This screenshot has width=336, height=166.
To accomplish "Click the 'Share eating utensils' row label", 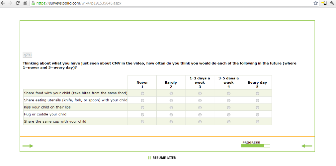I will tap(76, 100).
